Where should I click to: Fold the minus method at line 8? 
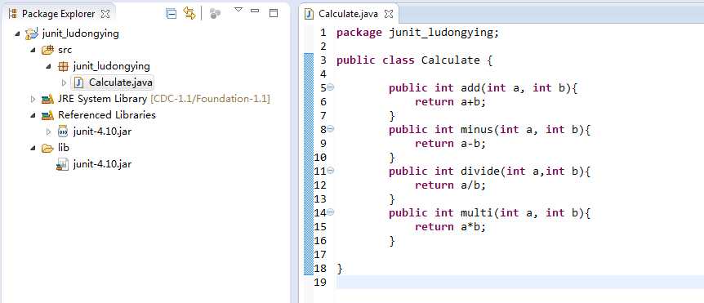coord(330,129)
